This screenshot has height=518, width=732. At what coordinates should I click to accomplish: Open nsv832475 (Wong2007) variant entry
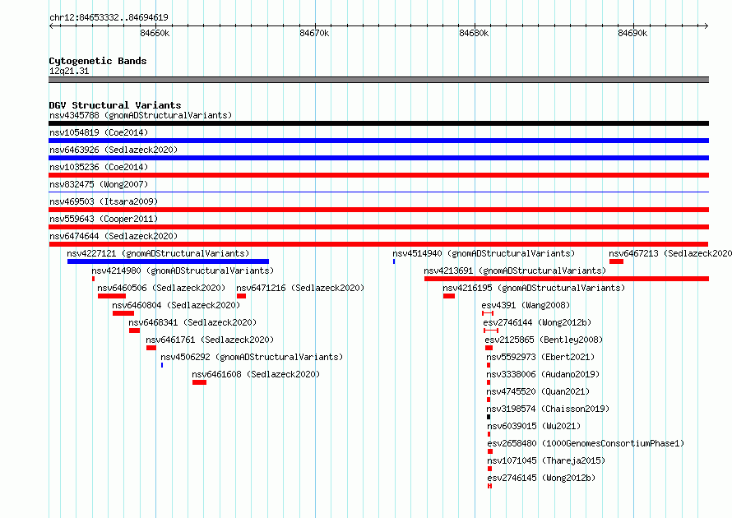click(99, 184)
